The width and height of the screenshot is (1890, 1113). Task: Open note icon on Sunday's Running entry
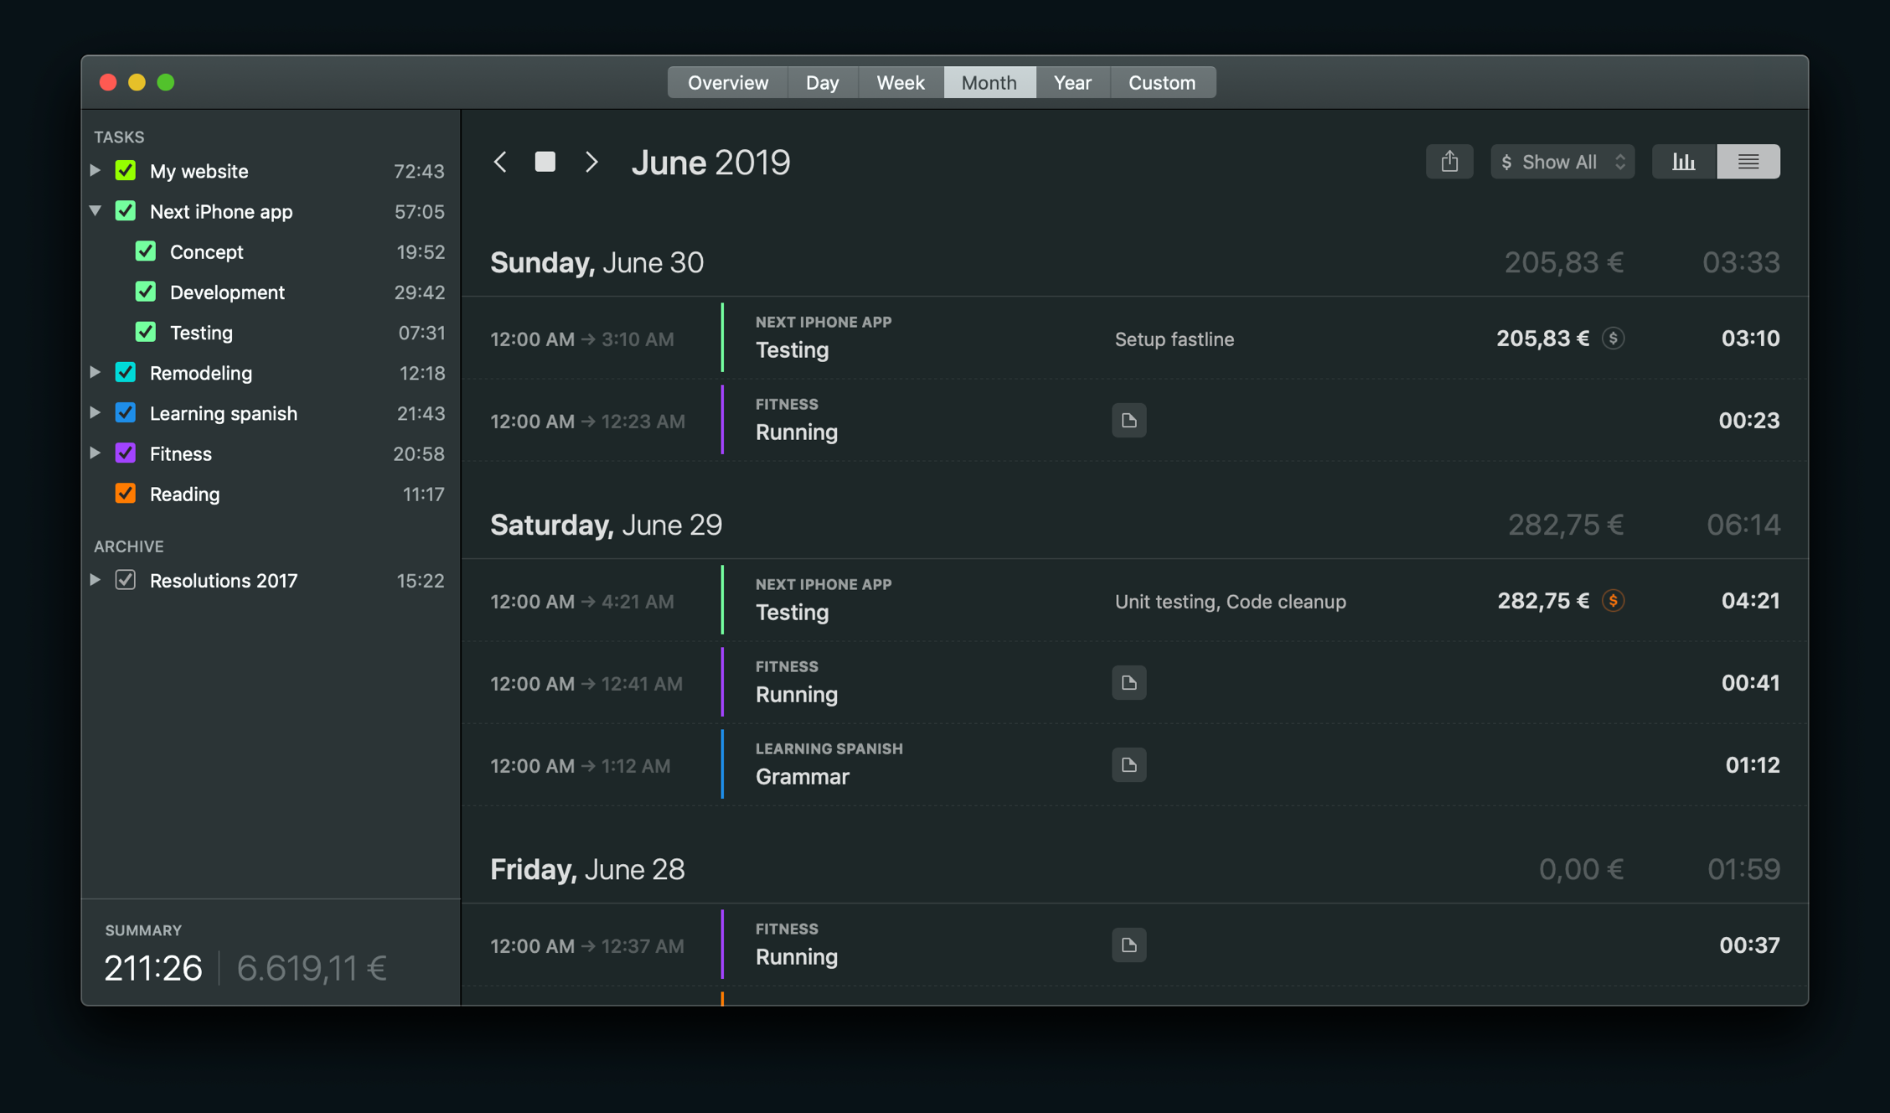[1129, 420]
